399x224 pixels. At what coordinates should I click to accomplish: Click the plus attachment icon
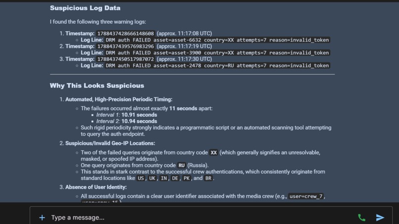42,218
